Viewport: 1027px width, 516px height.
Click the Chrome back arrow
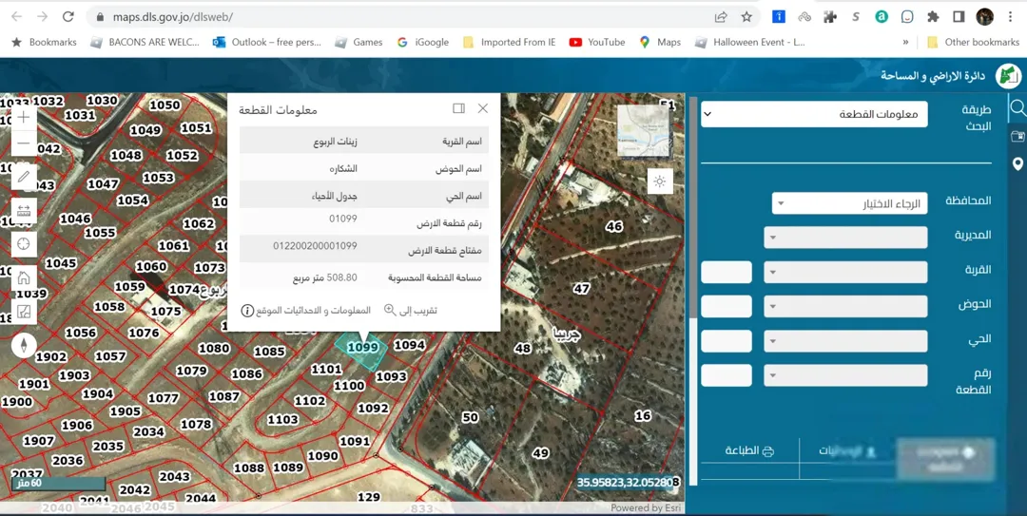point(16,17)
